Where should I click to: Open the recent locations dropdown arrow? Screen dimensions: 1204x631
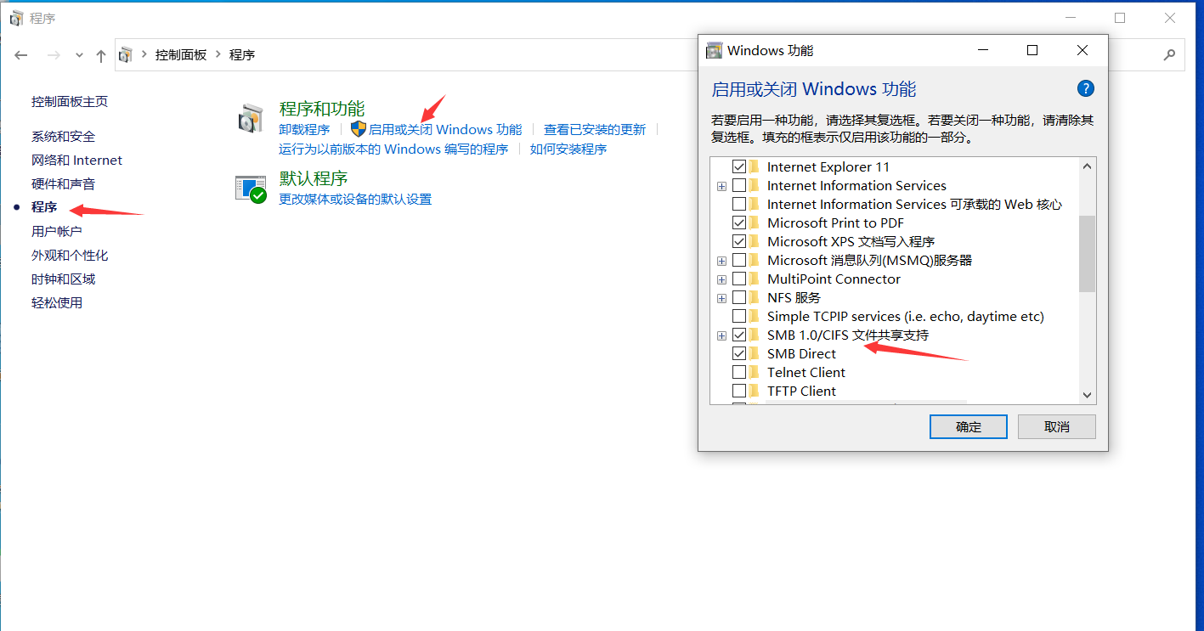(x=79, y=55)
